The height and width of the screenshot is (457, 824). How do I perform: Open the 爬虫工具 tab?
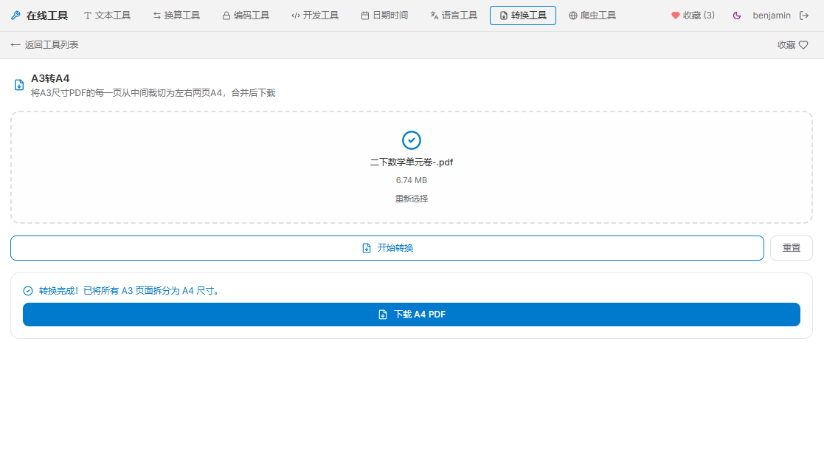pos(592,16)
